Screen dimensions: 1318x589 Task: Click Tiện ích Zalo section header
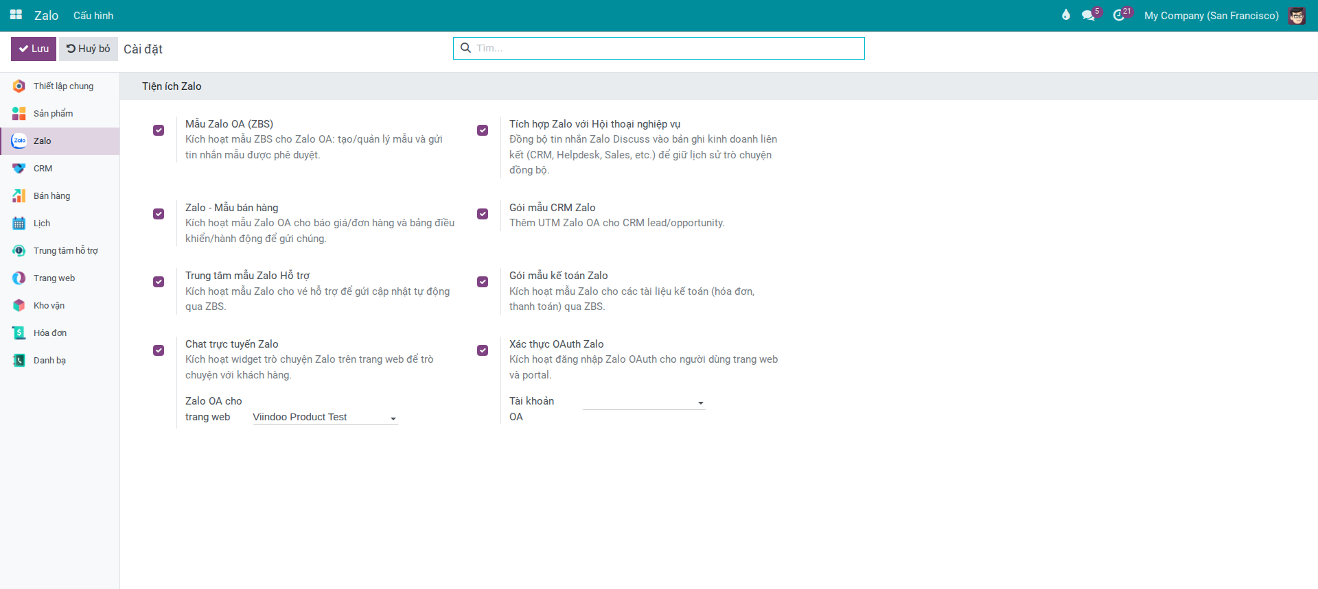click(172, 86)
